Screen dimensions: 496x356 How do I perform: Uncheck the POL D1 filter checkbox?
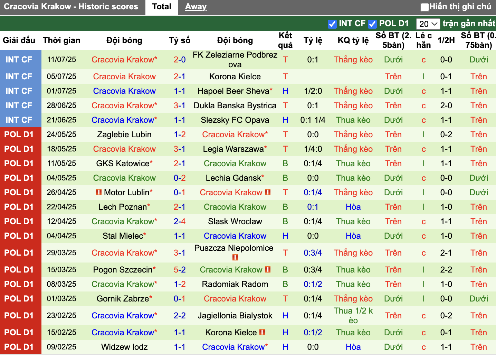(372, 24)
